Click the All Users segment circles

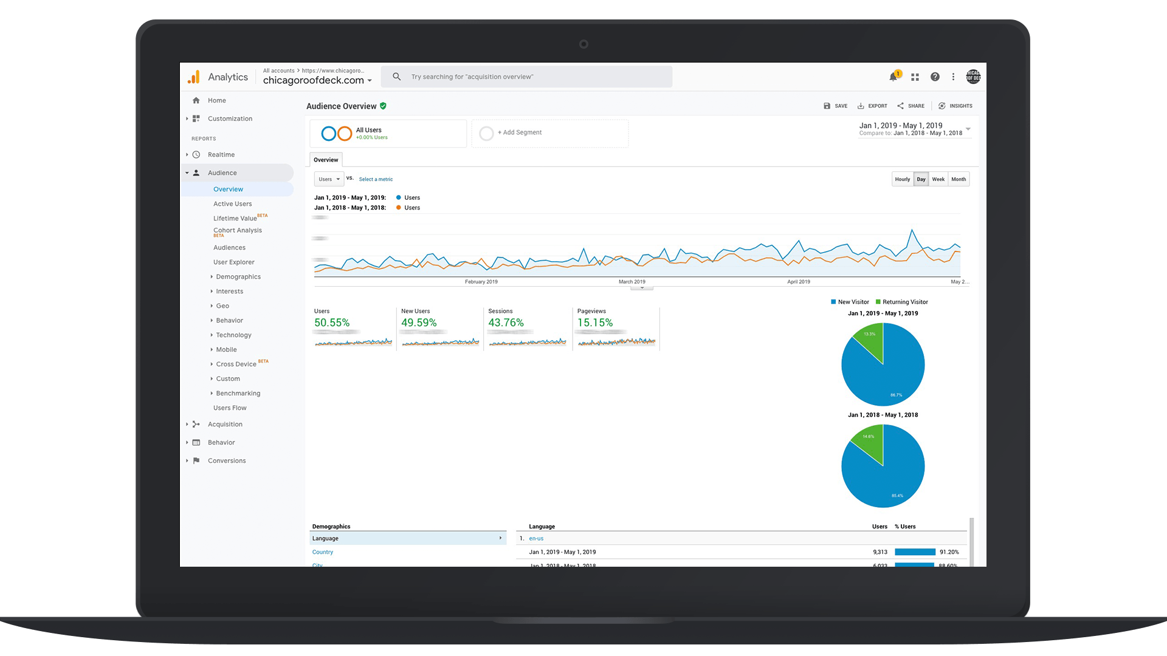337,133
